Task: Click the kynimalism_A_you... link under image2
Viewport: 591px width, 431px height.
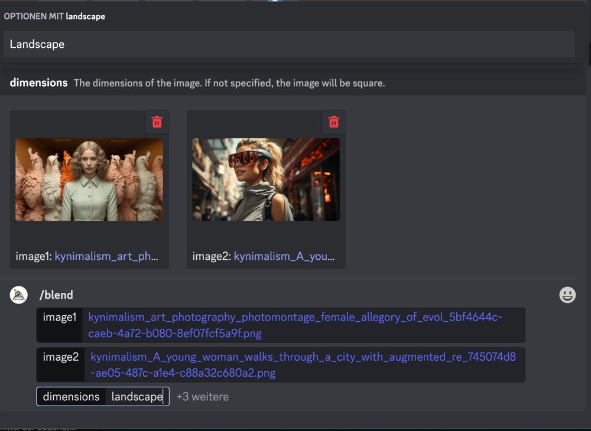Action: pyautogui.click(x=284, y=257)
